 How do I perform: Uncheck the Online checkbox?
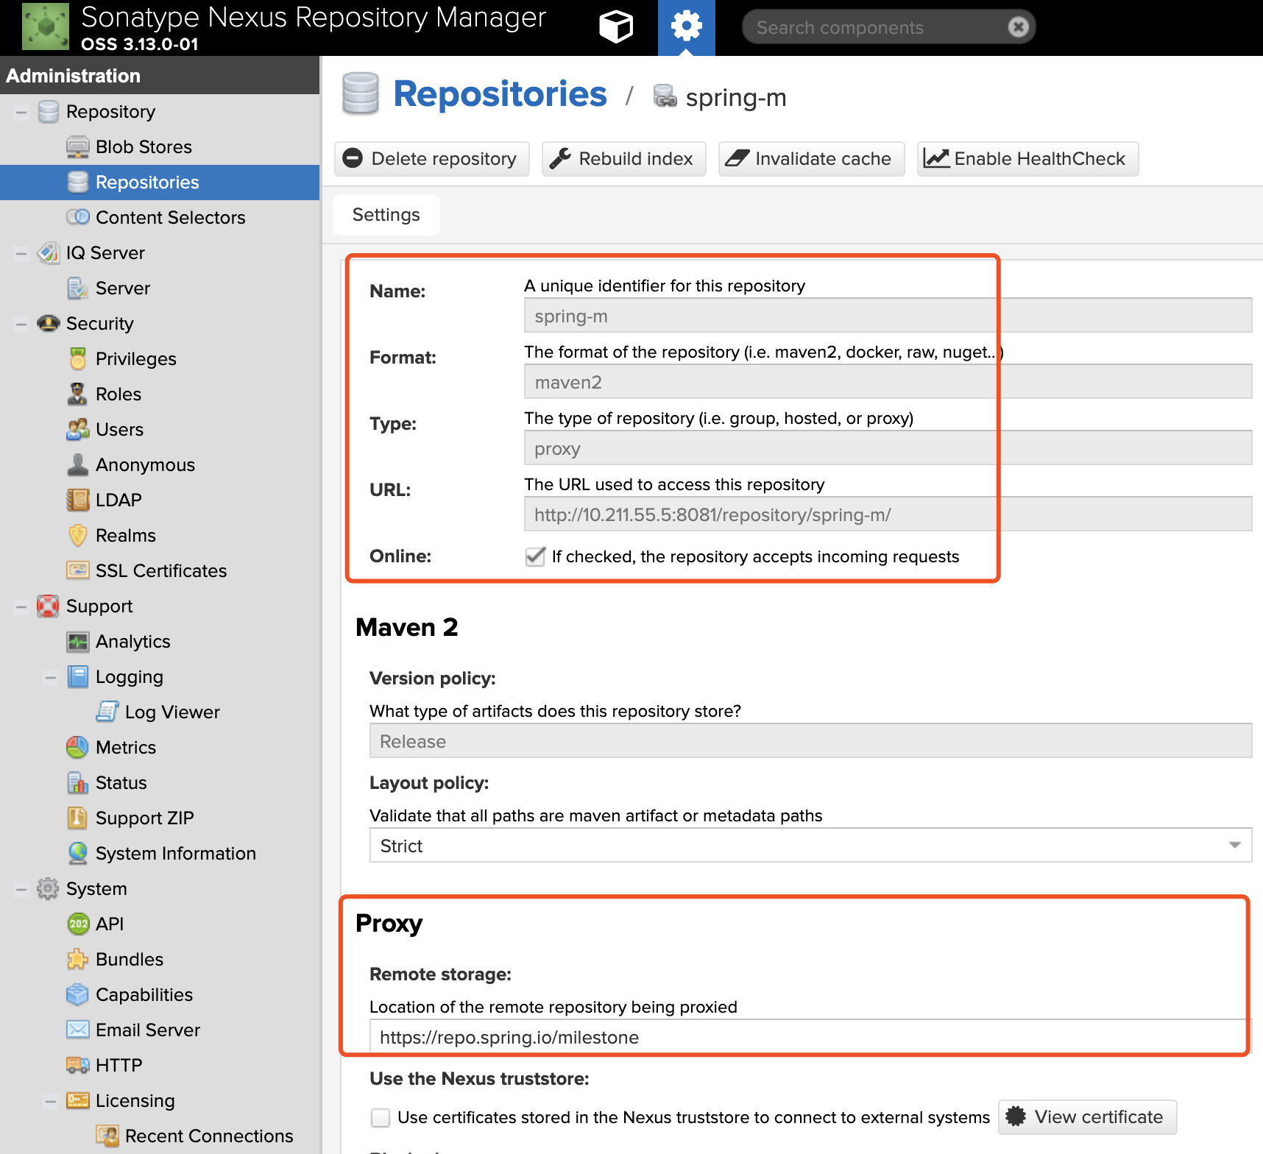click(535, 556)
